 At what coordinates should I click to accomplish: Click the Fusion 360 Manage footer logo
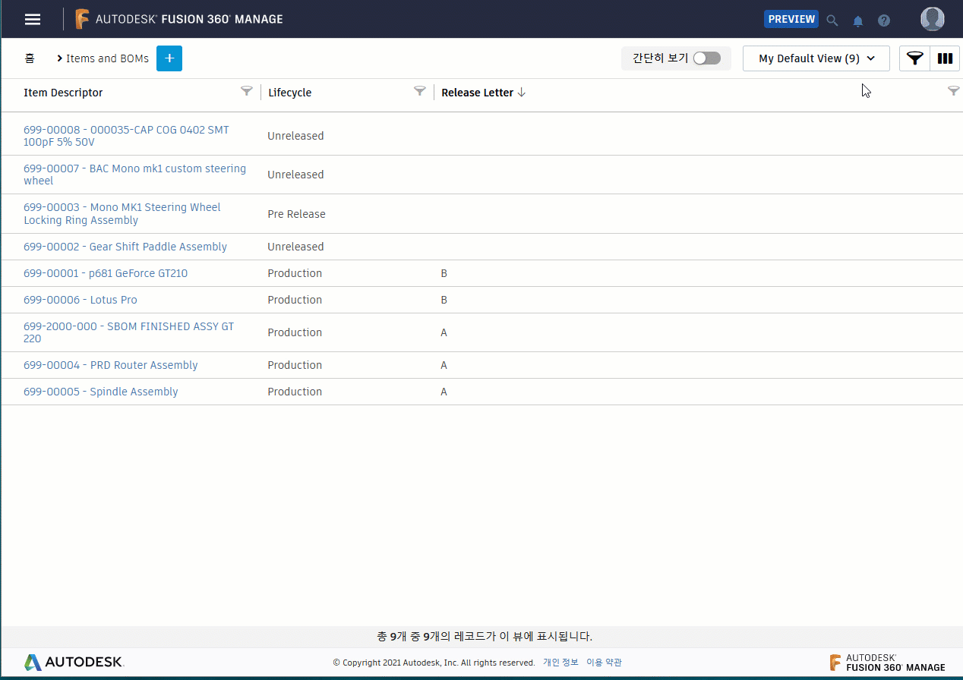click(x=887, y=663)
